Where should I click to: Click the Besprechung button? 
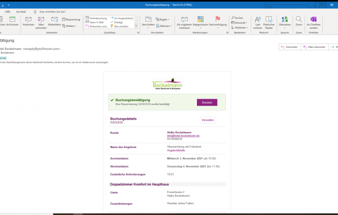71,20
